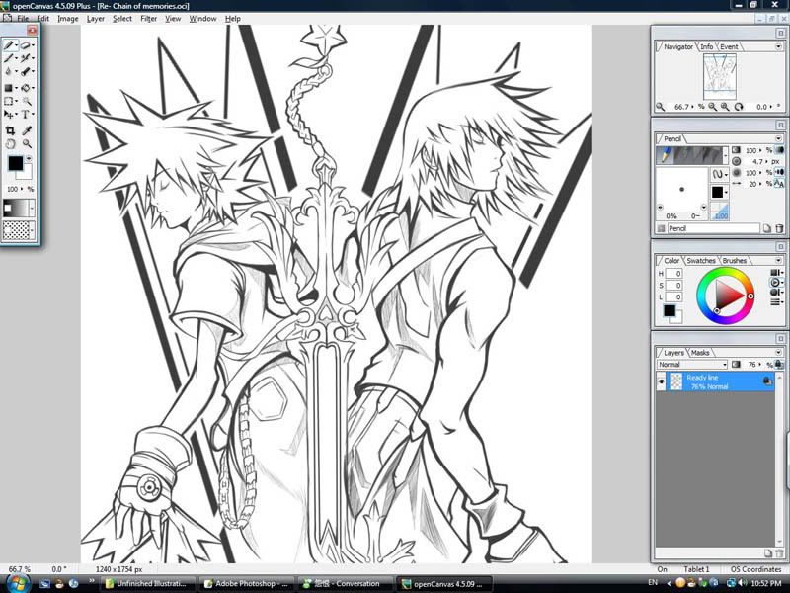This screenshot has height=593, width=790.
Task: Click Navigator zoom in magnifier icon
Action: pos(725,107)
